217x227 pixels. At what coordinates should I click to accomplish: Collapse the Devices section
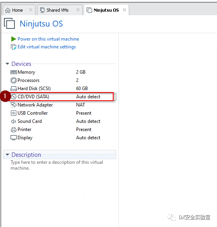(x=7, y=64)
